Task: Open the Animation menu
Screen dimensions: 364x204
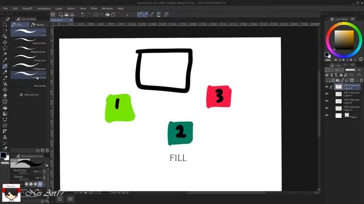Action: tap(44, 8)
